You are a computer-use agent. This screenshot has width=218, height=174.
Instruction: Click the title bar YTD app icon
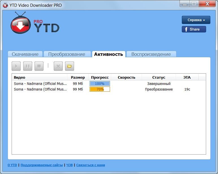pos(5,5)
